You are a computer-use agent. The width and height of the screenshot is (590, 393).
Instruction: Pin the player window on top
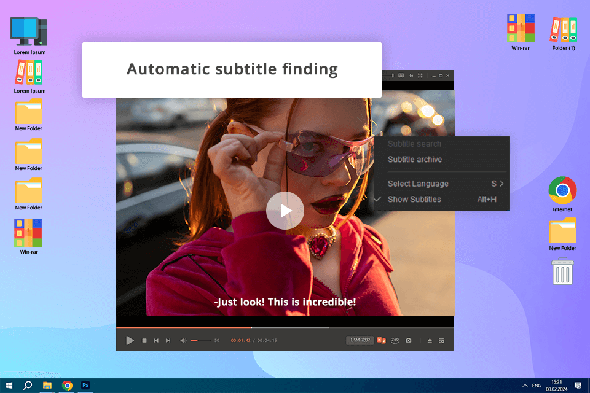pyautogui.click(x=411, y=76)
